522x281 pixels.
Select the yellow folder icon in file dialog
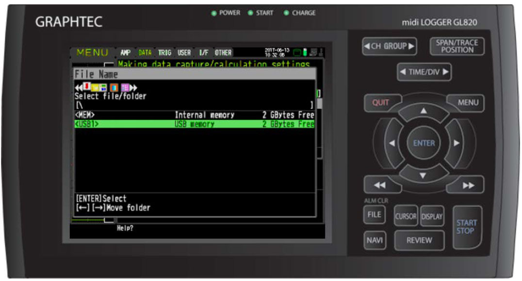pos(95,88)
